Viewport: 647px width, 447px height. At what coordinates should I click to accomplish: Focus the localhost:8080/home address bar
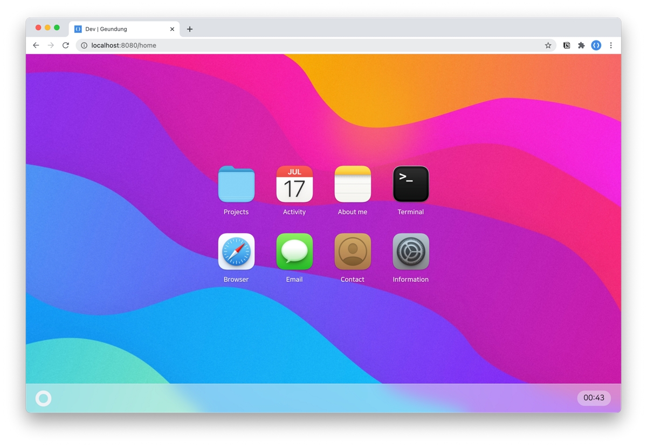(315, 45)
